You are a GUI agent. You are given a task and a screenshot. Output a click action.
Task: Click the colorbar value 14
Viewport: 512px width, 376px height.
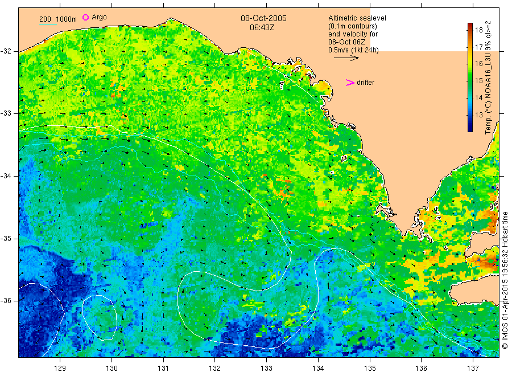[x=478, y=98]
